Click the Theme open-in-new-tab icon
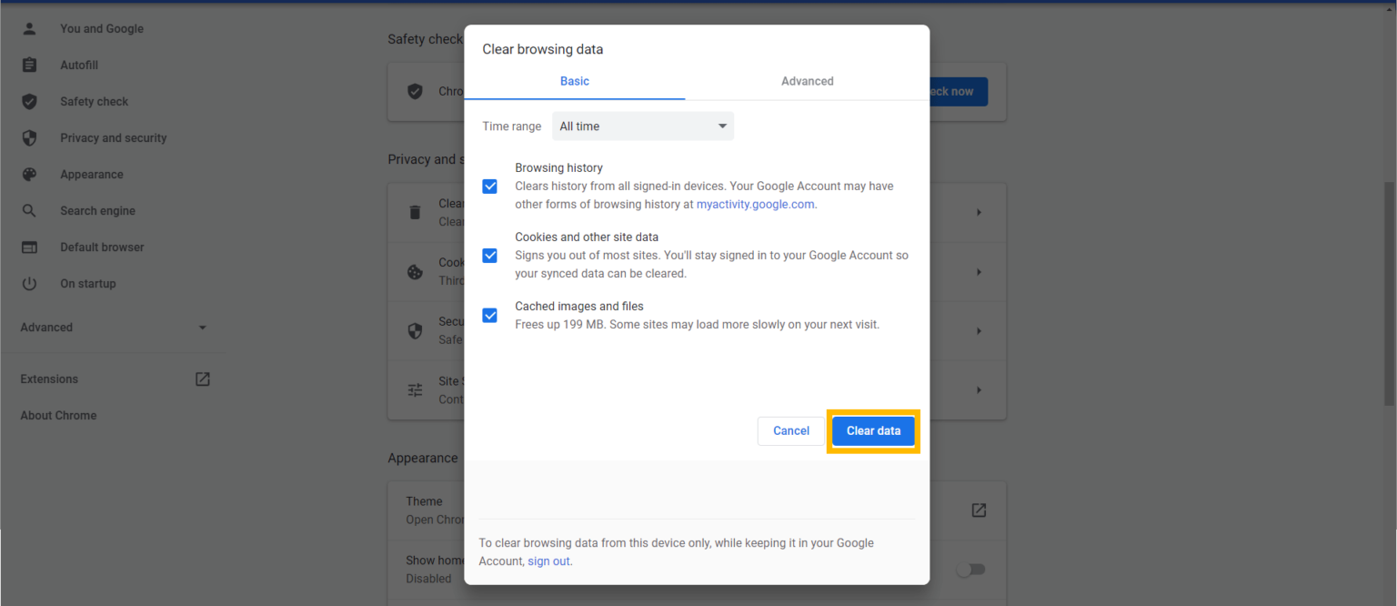This screenshot has width=1397, height=606. point(979,510)
